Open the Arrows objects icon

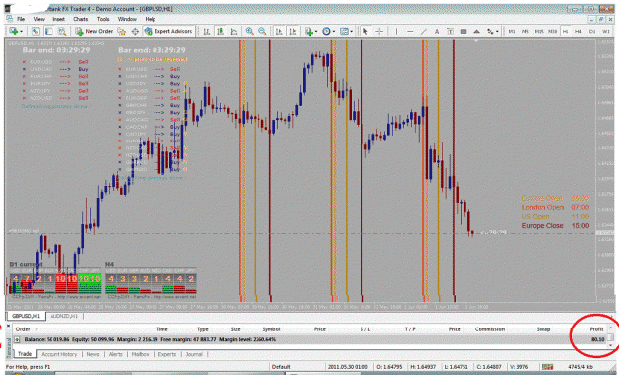coord(490,31)
